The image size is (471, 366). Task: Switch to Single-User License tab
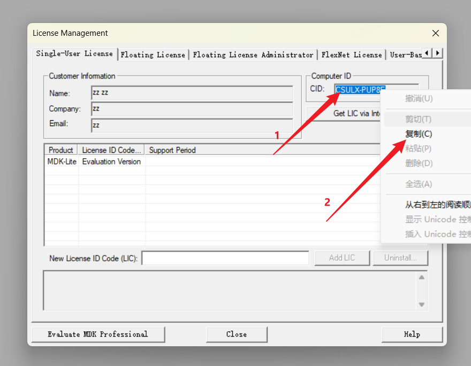74,53
